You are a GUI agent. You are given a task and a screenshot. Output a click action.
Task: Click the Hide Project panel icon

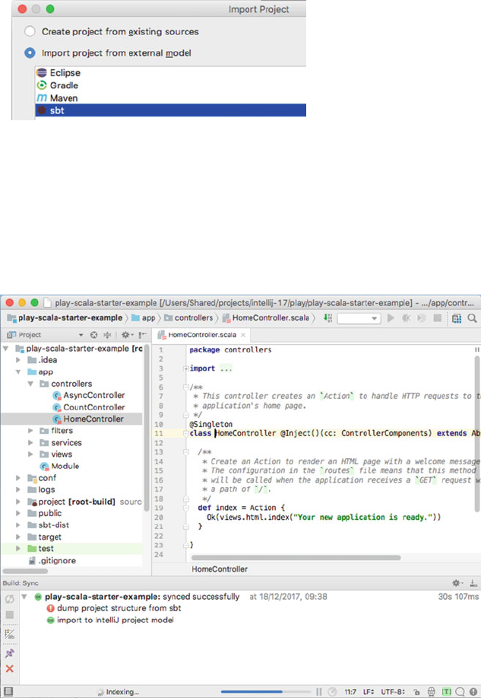pos(142,335)
